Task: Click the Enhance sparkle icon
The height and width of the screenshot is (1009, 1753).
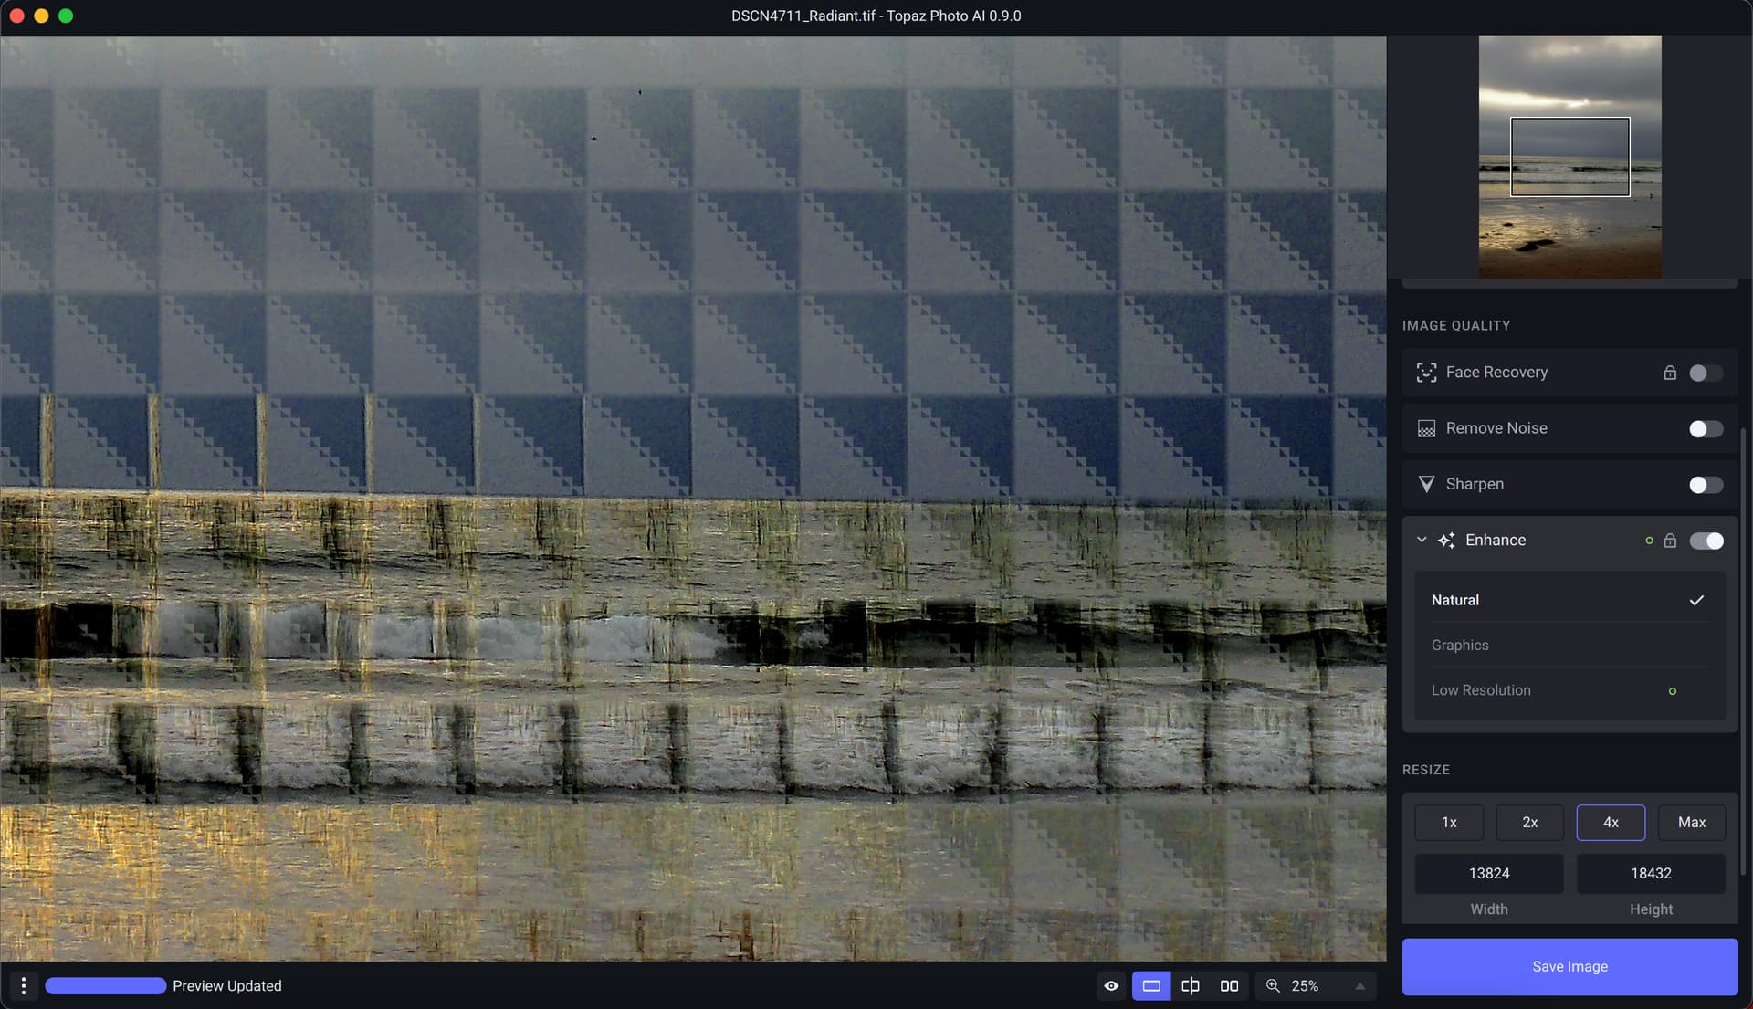Action: click(x=1447, y=540)
